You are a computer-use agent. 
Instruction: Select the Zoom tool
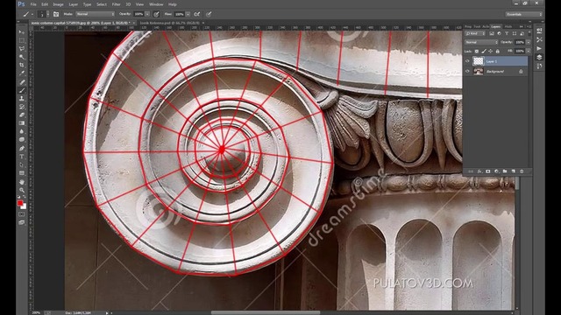21,190
